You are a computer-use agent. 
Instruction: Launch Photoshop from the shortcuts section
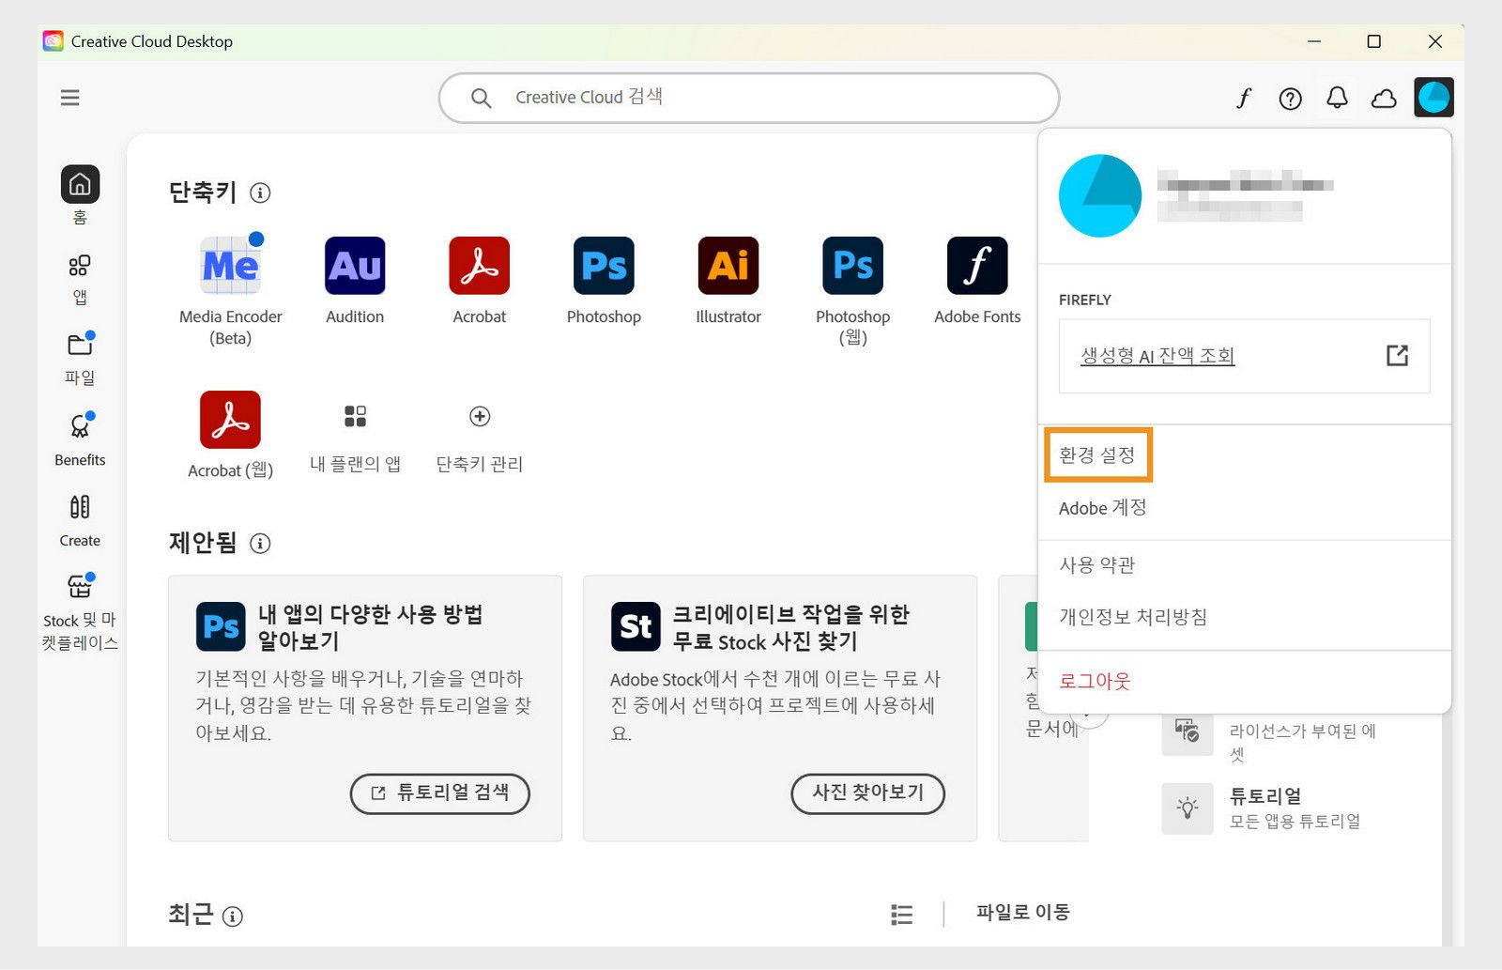tap(602, 266)
